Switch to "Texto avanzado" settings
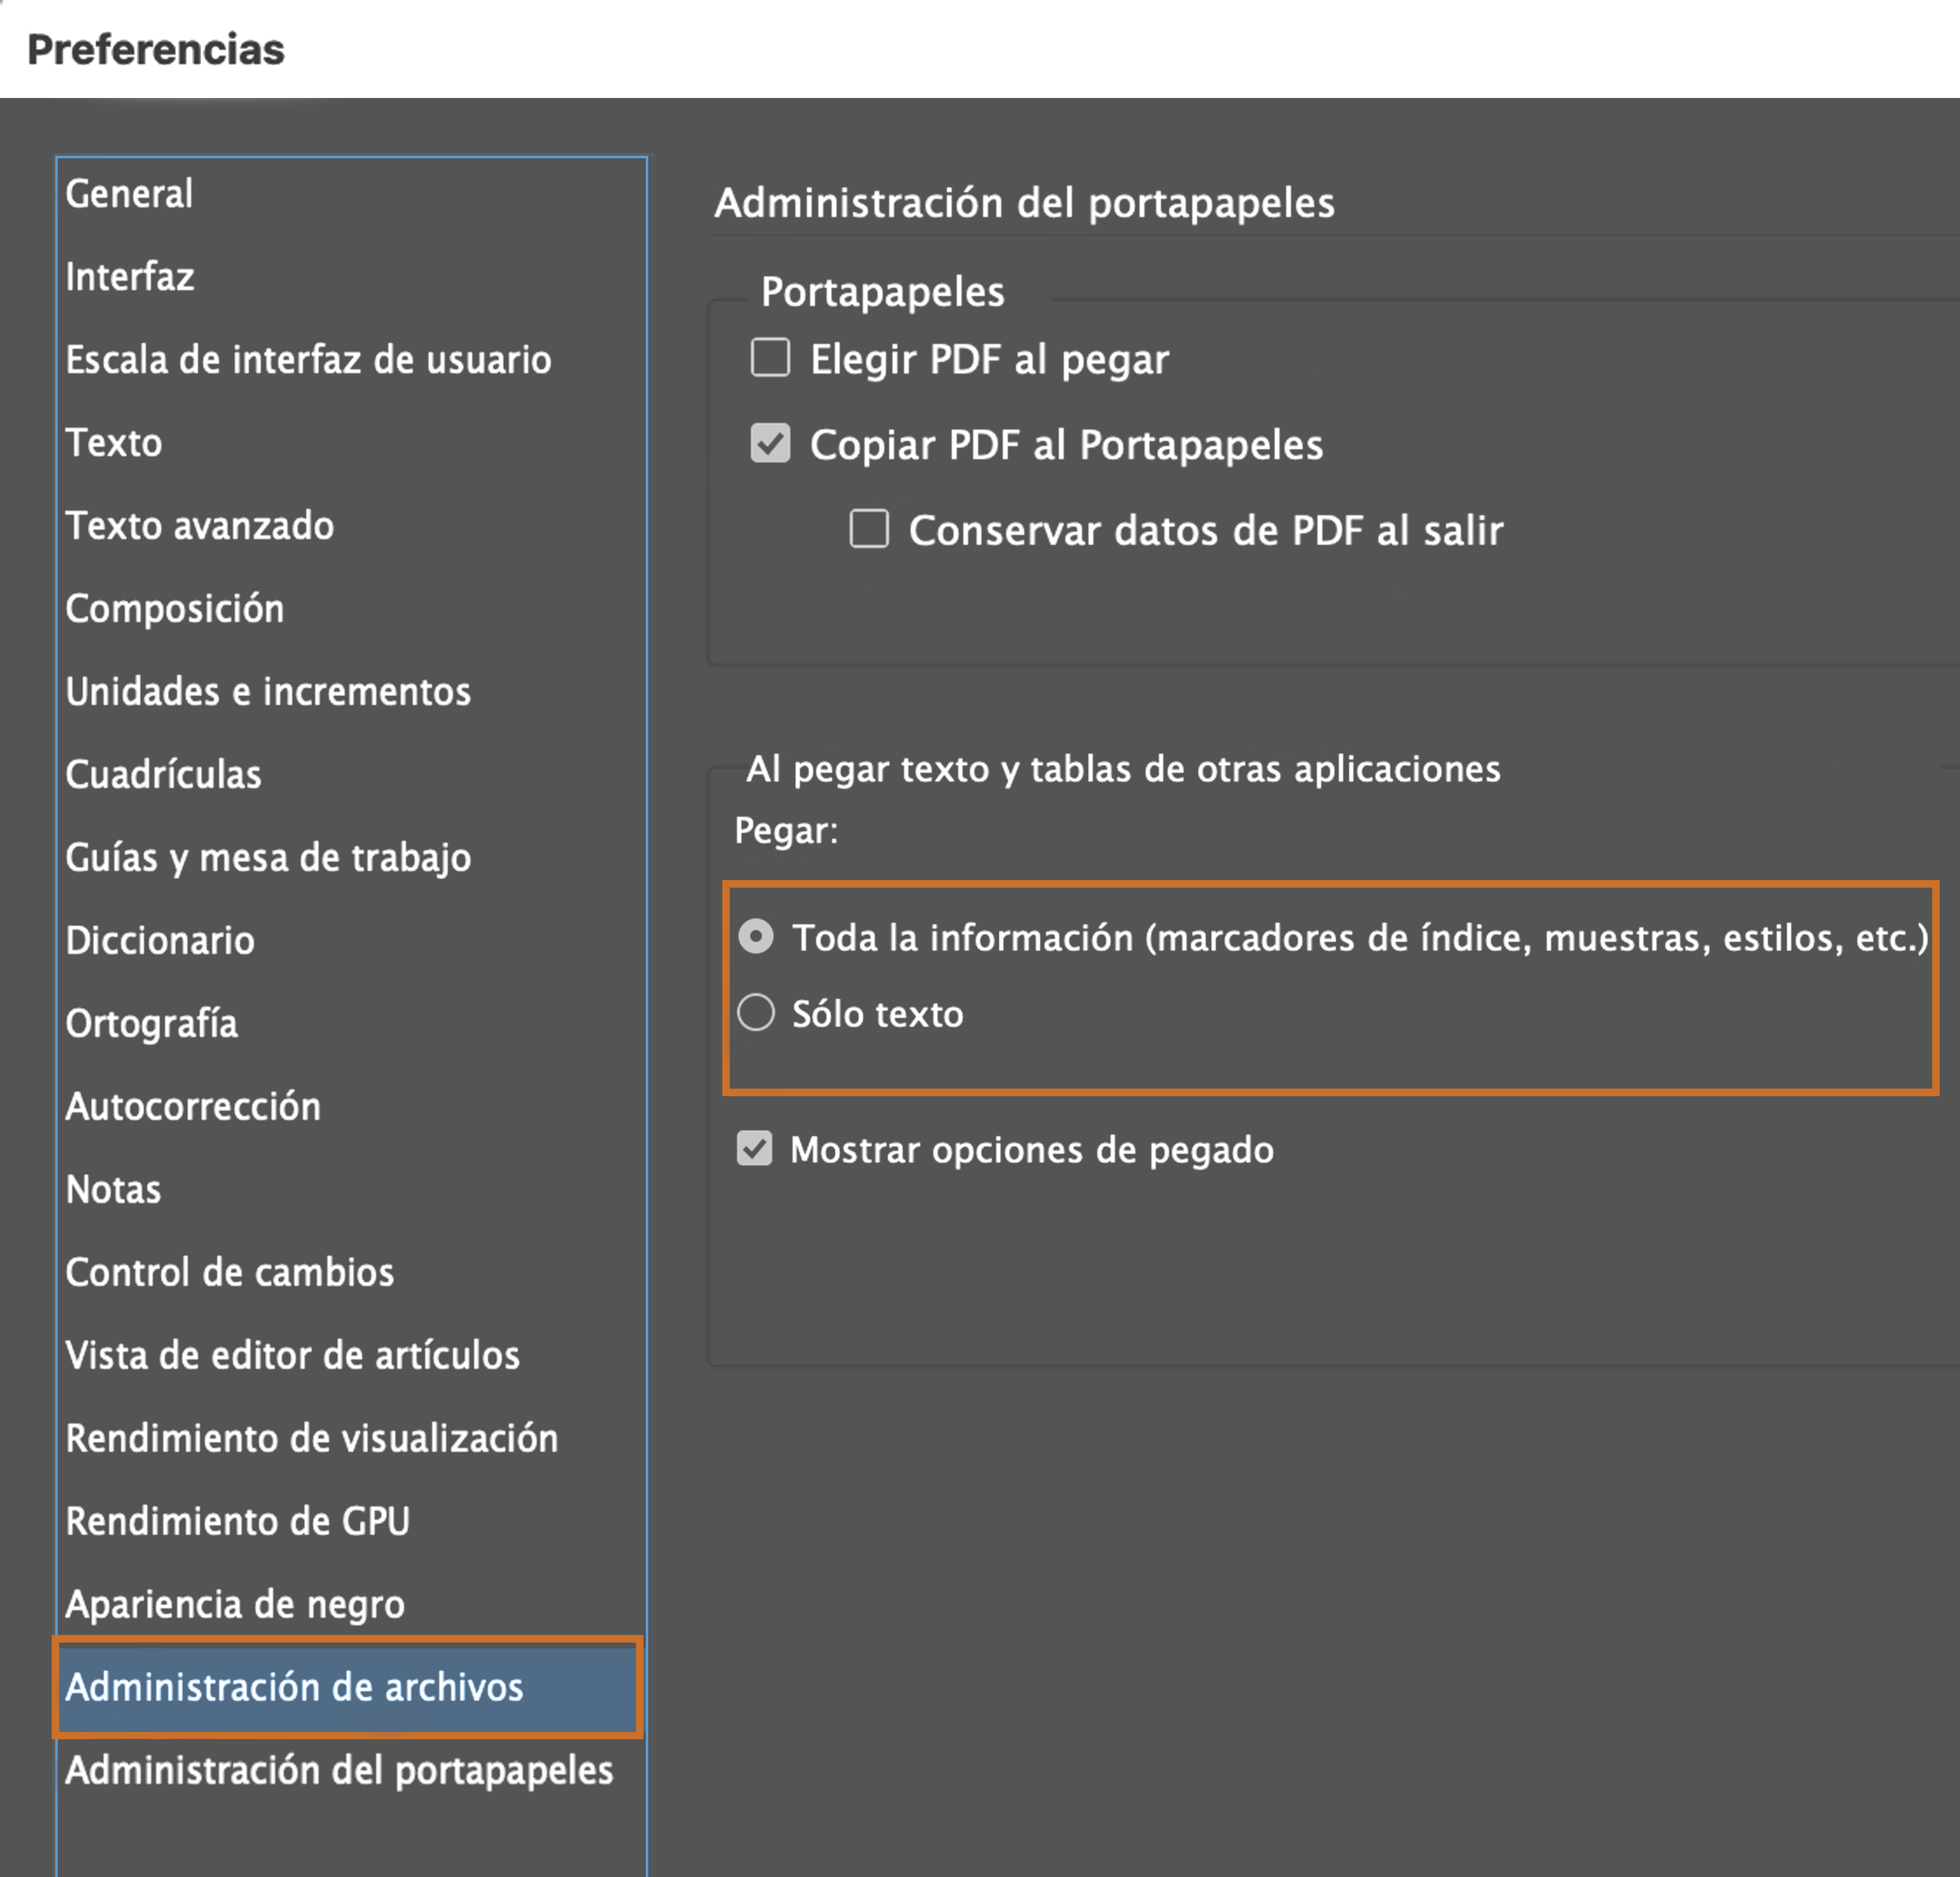The image size is (1960, 1877). [x=200, y=525]
